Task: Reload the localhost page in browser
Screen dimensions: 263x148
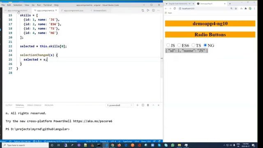Action: click(175, 8)
